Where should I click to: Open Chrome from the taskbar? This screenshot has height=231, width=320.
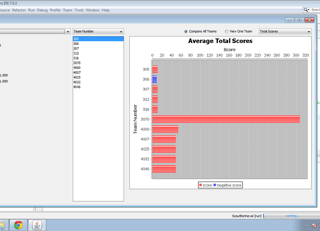click(x=19, y=225)
